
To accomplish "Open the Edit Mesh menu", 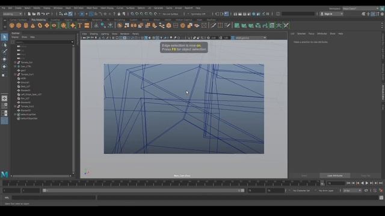I will coord(79,8).
